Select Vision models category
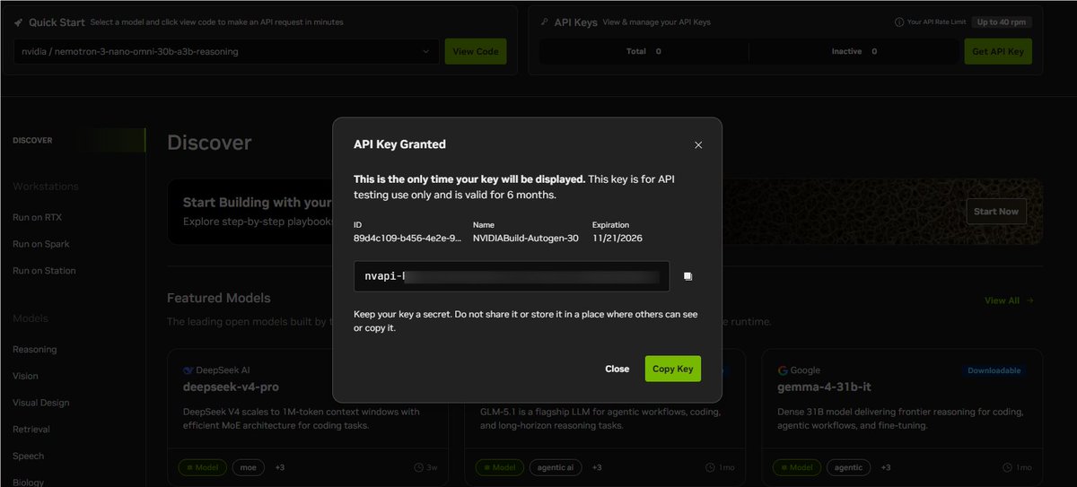This screenshot has height=487, width=1077. pos(26,376)
